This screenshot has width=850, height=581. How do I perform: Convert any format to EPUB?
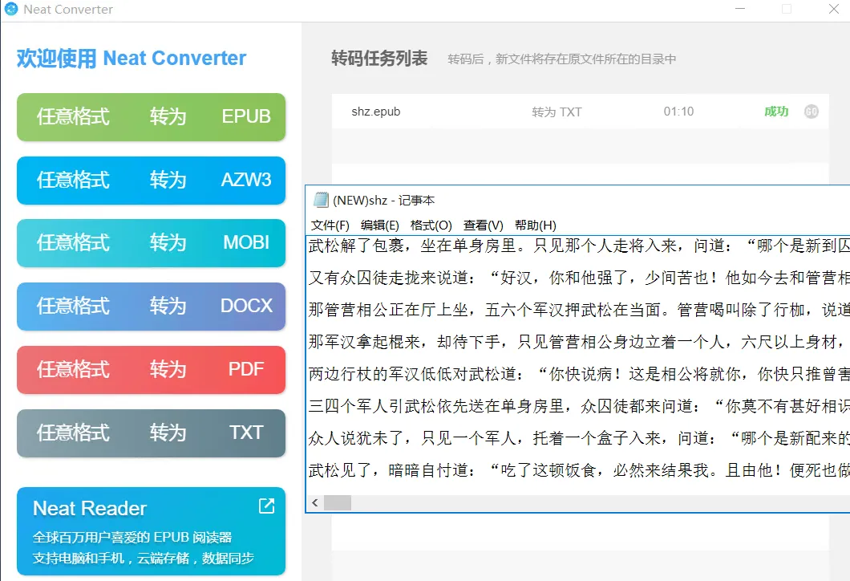click(x=152, y=116)
